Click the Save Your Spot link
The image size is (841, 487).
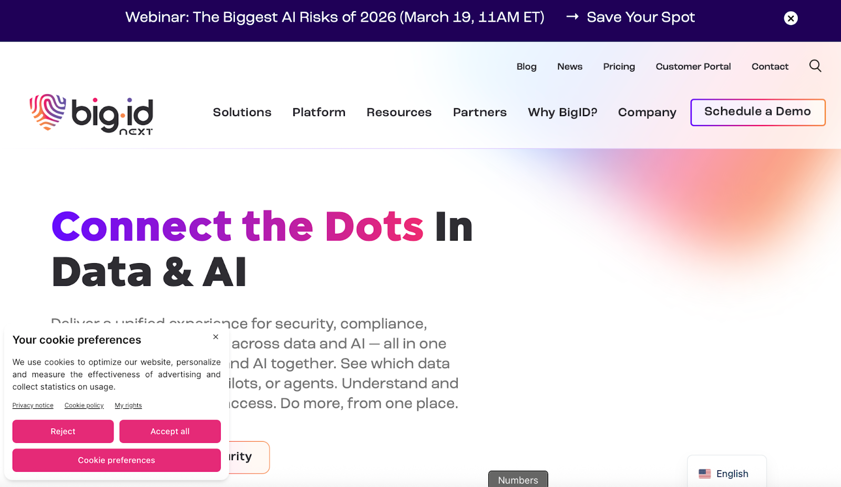[x=641, y=17]
